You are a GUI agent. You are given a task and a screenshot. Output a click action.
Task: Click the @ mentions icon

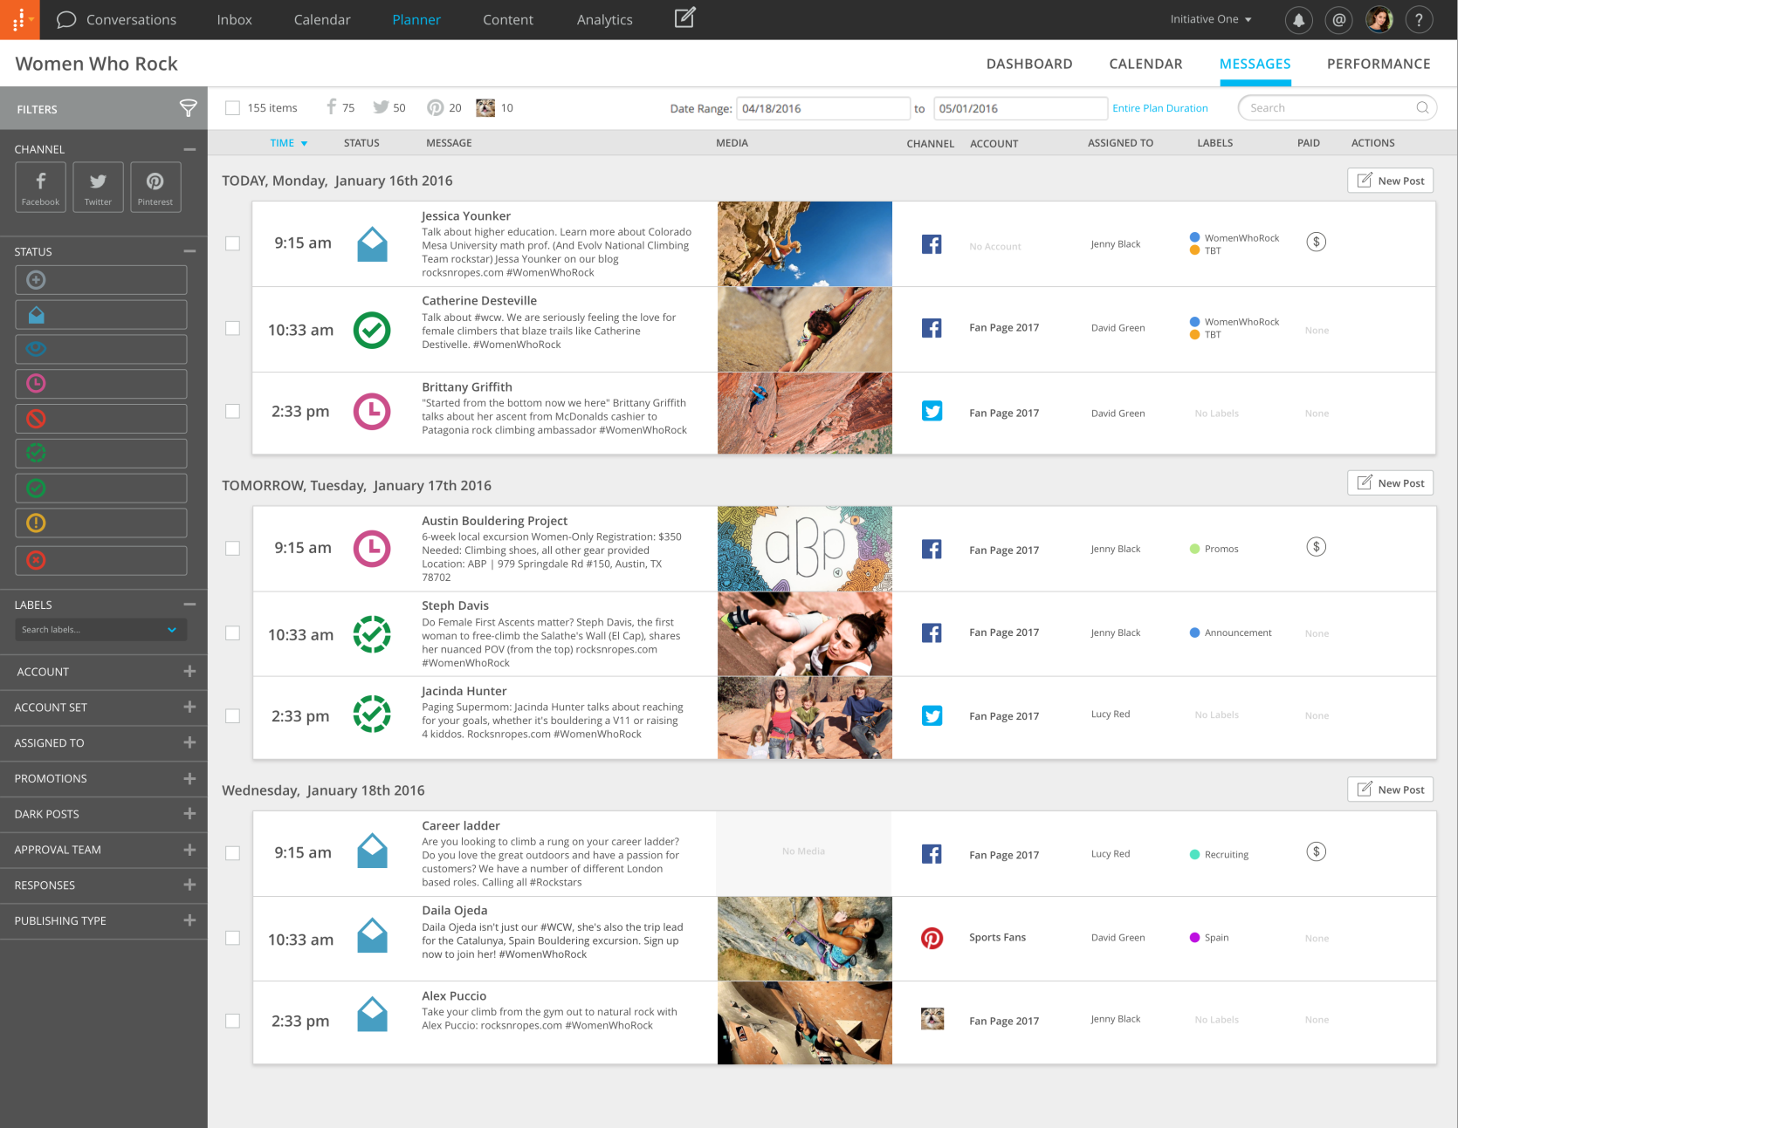pyautogui.click(x=1338, y=19)
